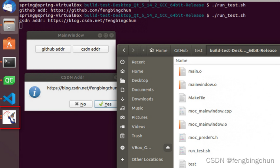Click the Music note icon in sidebar
This screenshot has height=168, width=280.
122,108
